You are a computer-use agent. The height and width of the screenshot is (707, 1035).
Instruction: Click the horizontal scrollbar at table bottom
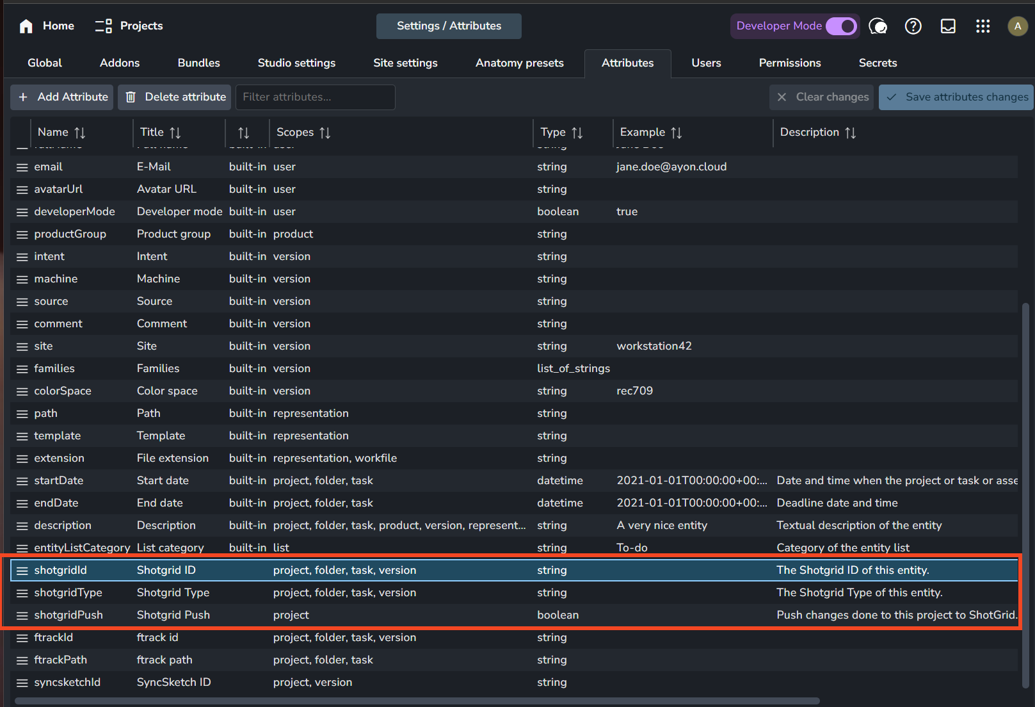click(417, 701)
